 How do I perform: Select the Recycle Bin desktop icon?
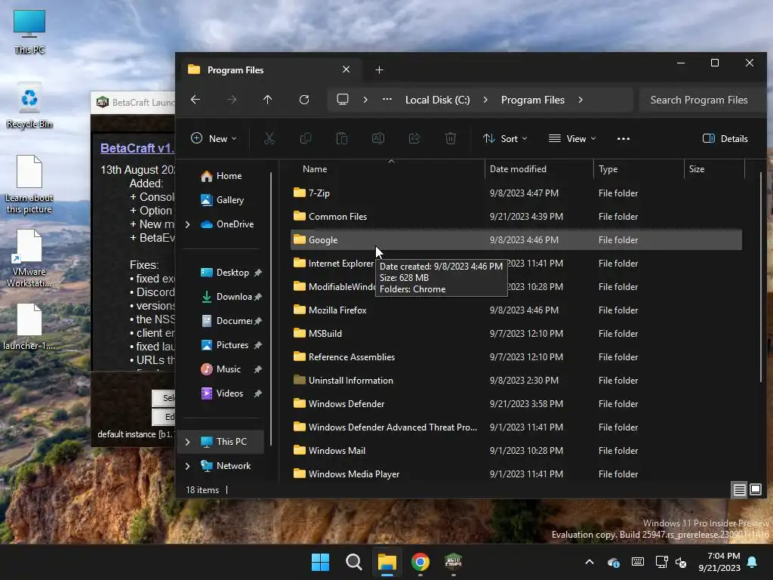(29, 106)
